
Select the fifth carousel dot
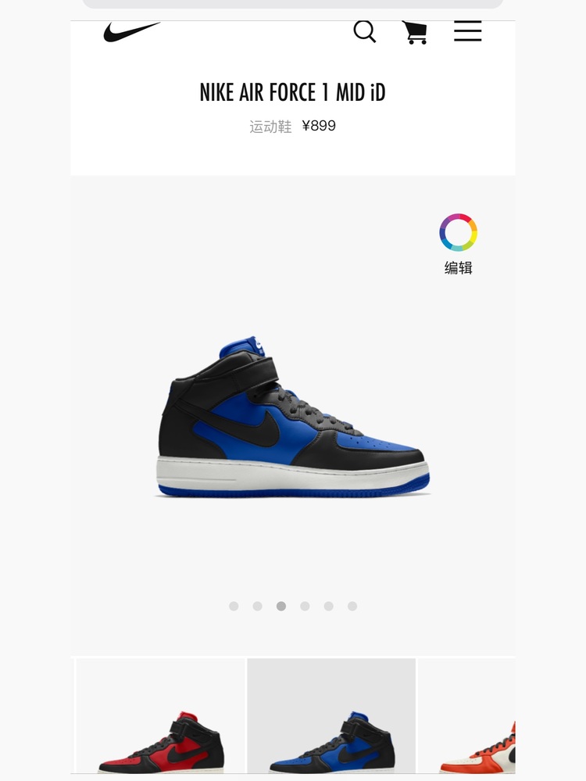click(329, 606)
